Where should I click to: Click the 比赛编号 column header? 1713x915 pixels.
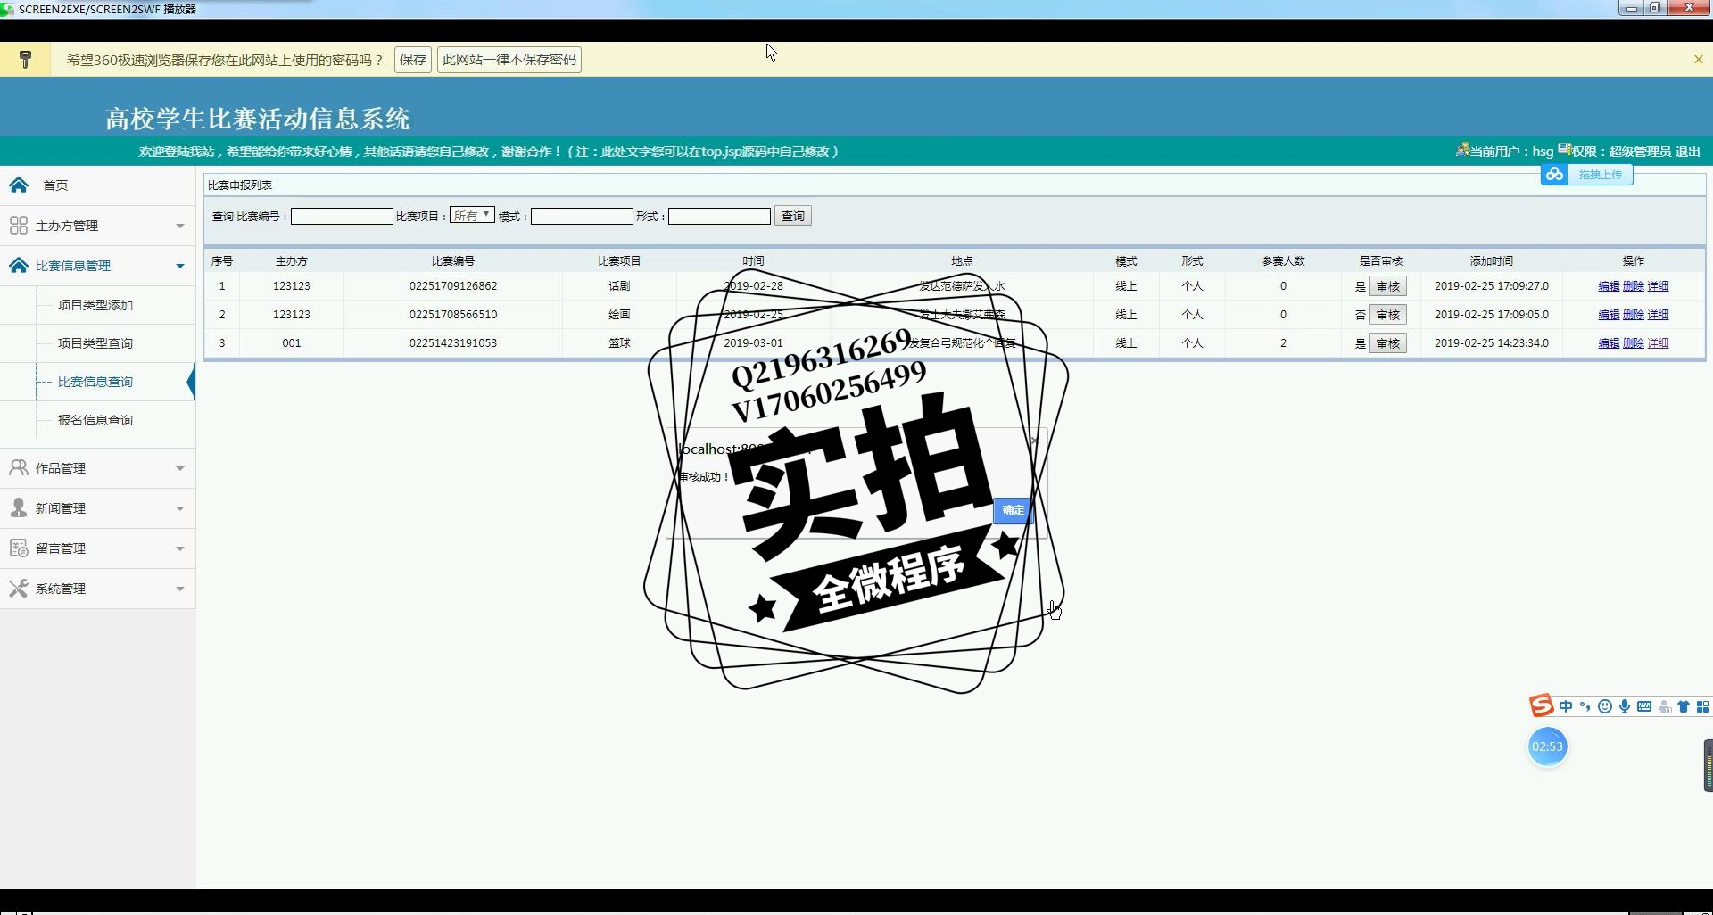(x=453, y=261)
